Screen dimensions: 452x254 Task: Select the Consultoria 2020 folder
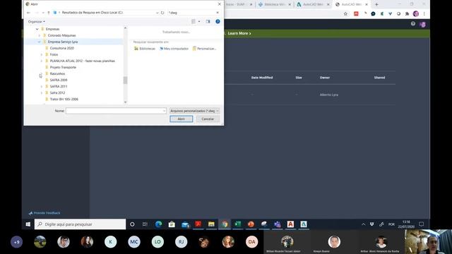pos(61,48)
